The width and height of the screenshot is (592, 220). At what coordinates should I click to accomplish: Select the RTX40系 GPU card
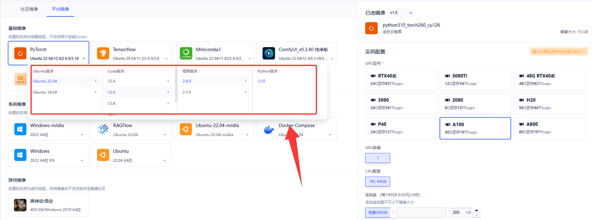pyautogui.click(x=401, y=79)
